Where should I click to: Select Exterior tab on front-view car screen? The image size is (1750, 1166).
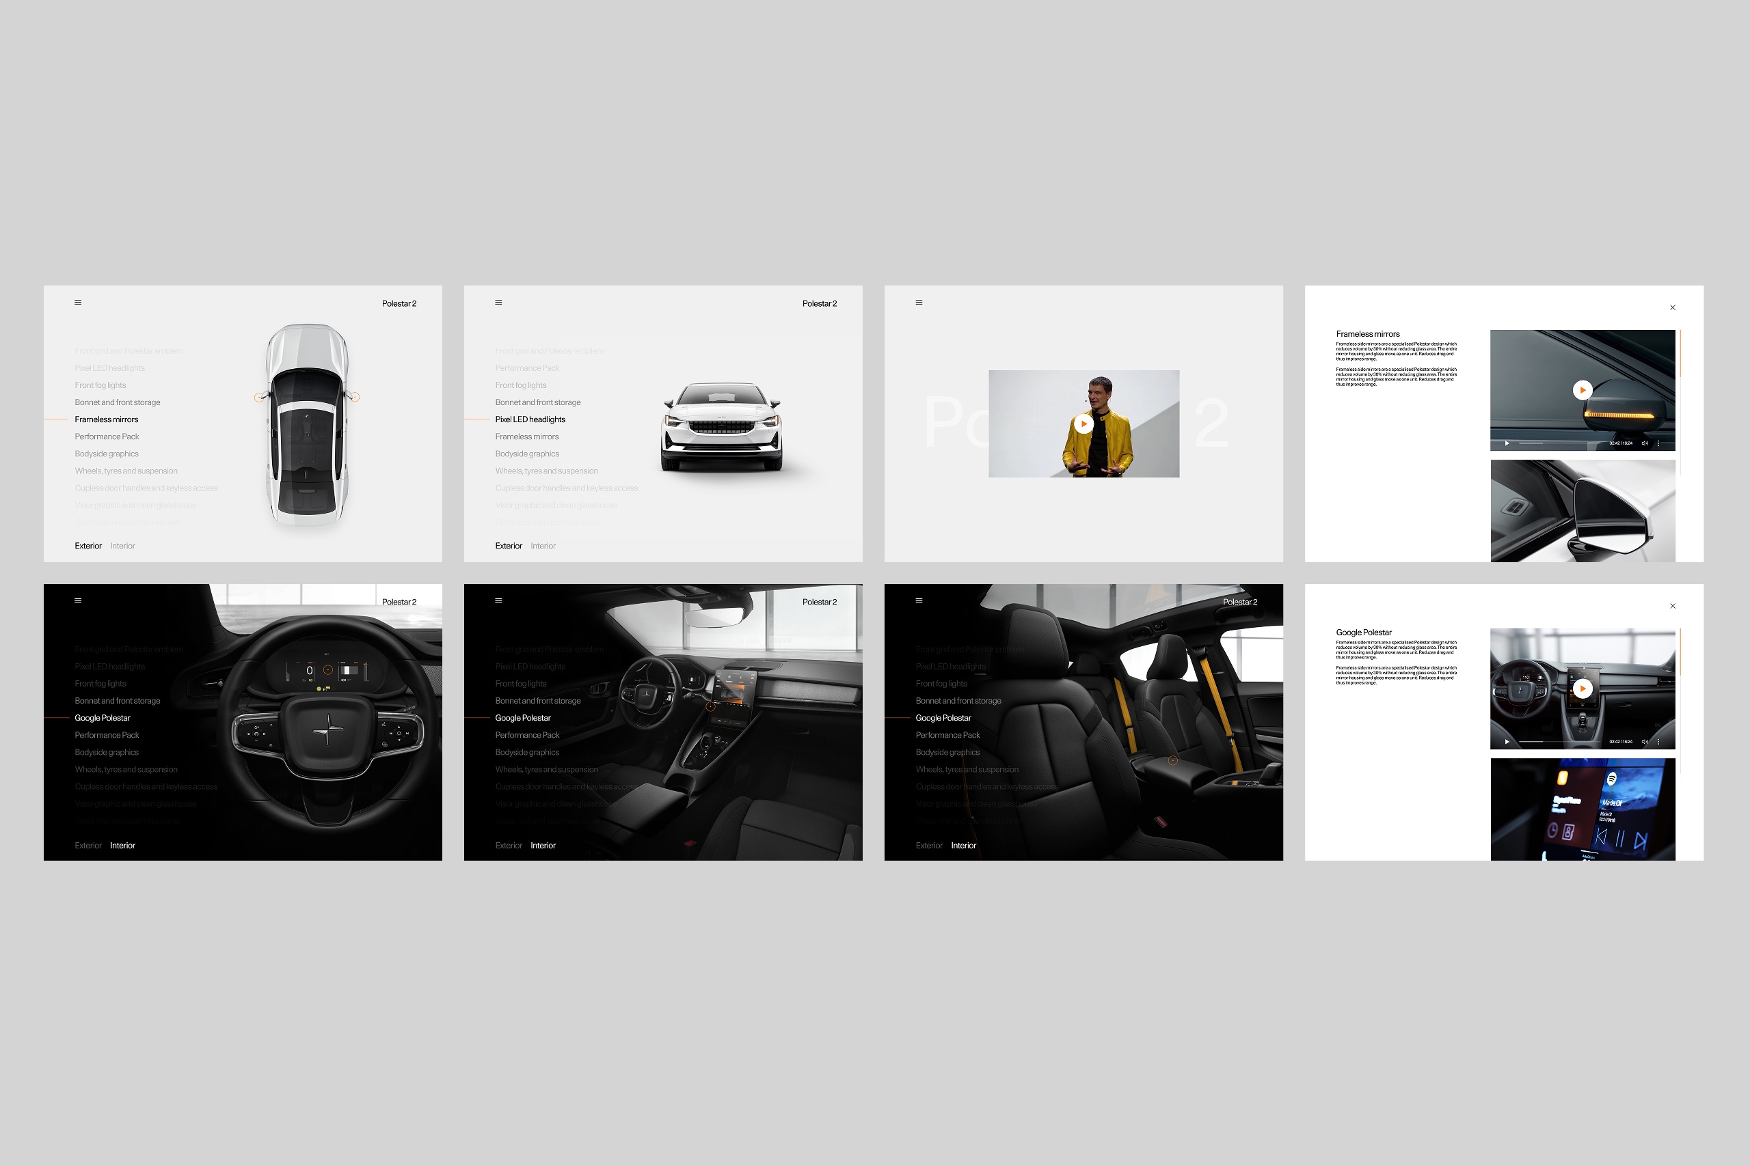point(509,546)
